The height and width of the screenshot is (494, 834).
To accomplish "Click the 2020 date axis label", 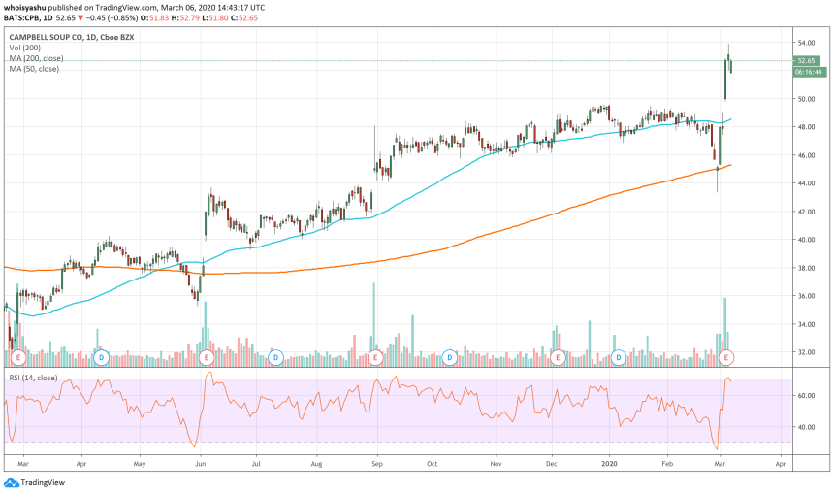I will [609, 464].
